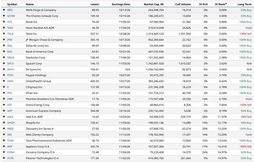This screenshot has width=254, height=162.
Task: Sort by the Latest column header
Action: pos(95,4)
